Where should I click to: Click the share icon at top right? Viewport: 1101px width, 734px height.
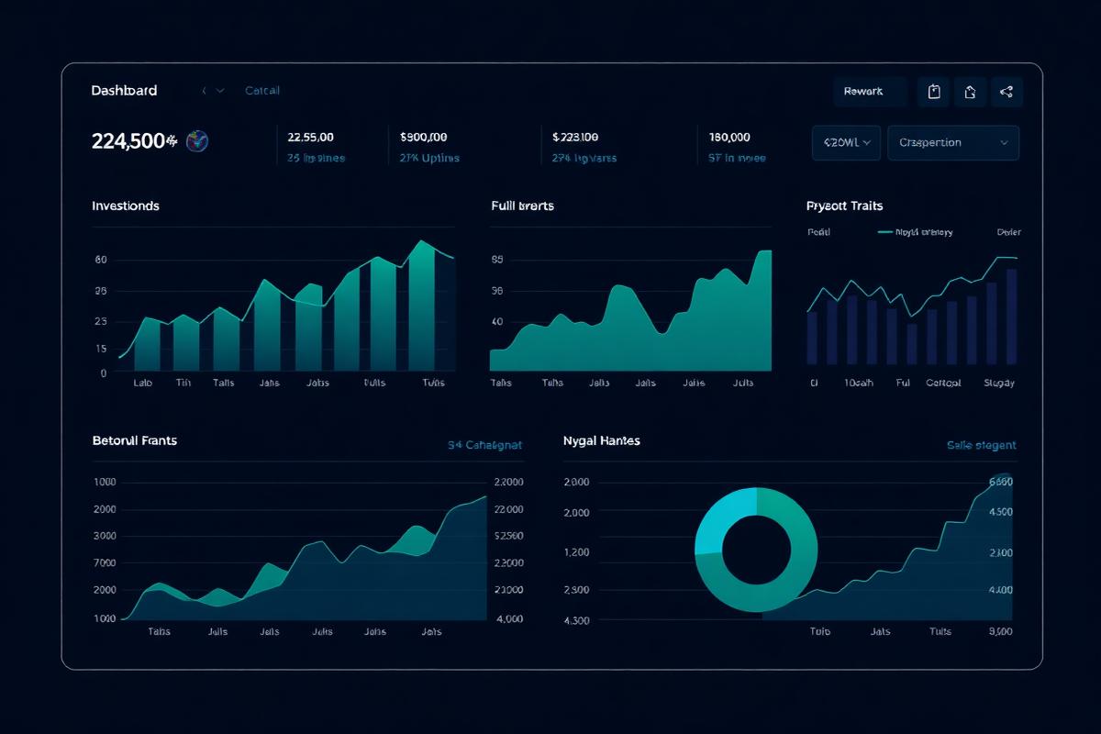coord(1006,91)
